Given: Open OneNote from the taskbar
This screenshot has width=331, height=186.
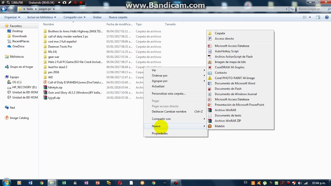Looking at the screenshot, I should (x=86, y=183).
